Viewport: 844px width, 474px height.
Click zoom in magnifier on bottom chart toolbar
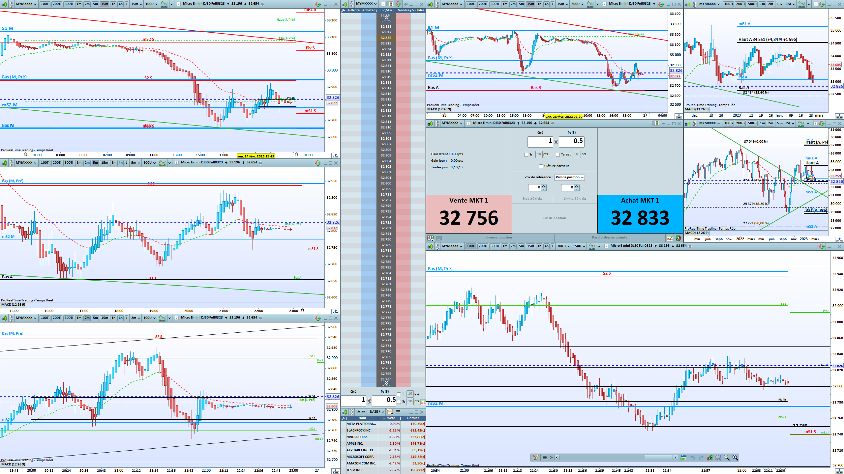(x=735, y=458)
